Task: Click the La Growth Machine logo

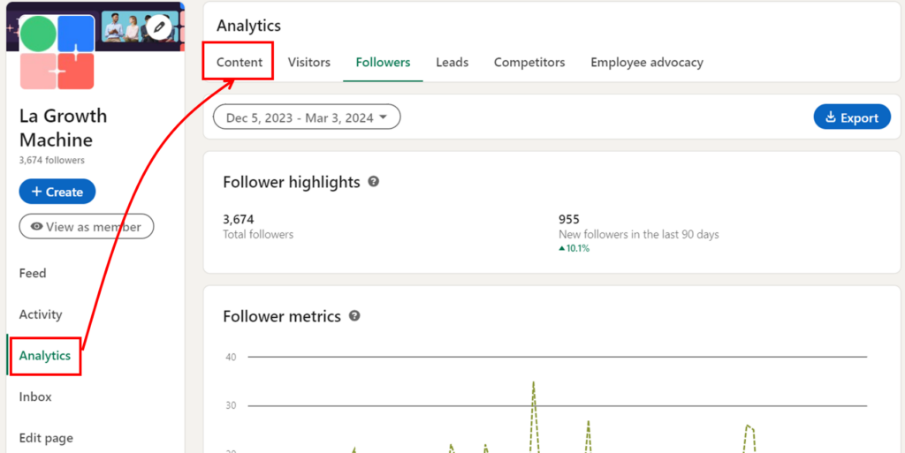Action: [x=57, y=53]
